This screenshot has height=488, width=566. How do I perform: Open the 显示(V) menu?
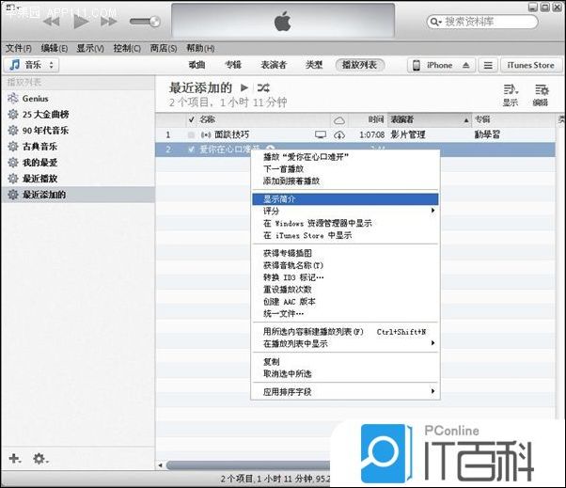pos(90,48)
